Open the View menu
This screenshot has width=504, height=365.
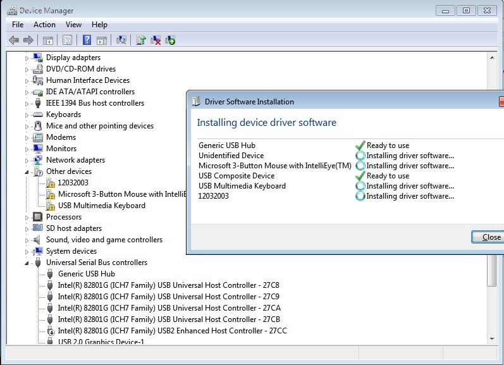73,25
